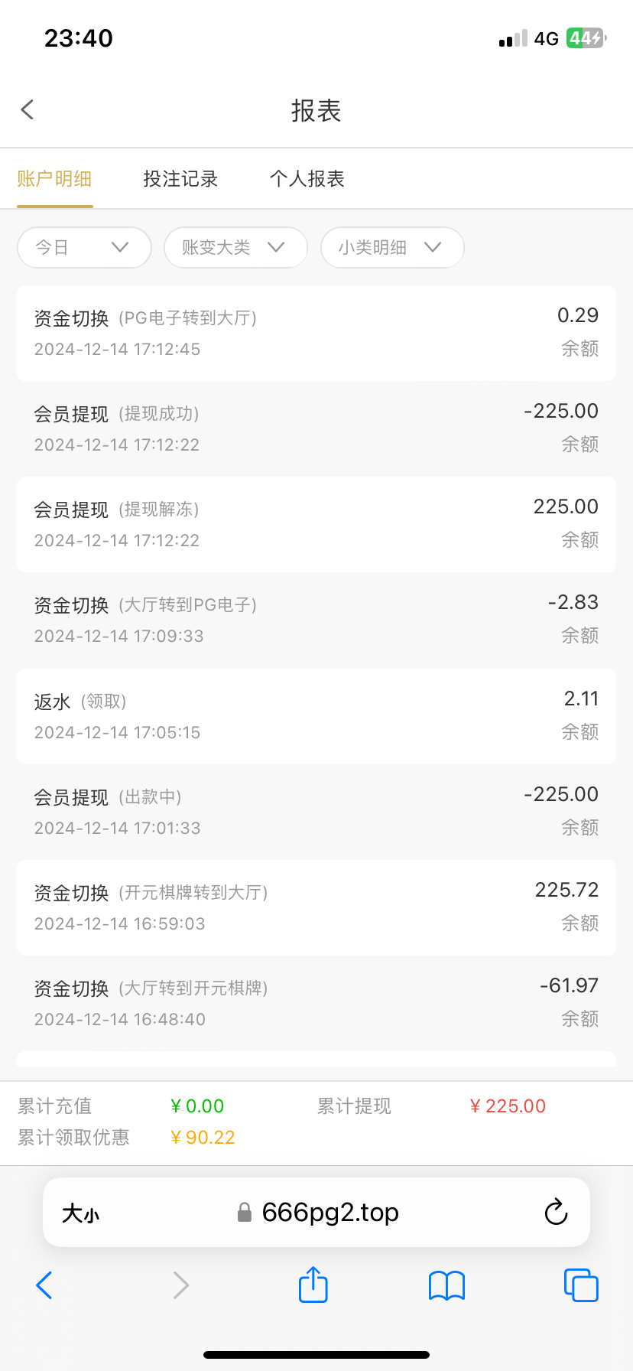Select the 返水 (领取) rebate entry
The image size is (633, 1371).
coord(316,716)
